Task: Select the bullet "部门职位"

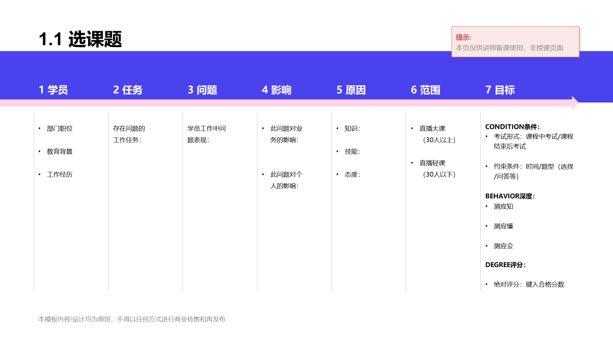Action: coord(60,129)
